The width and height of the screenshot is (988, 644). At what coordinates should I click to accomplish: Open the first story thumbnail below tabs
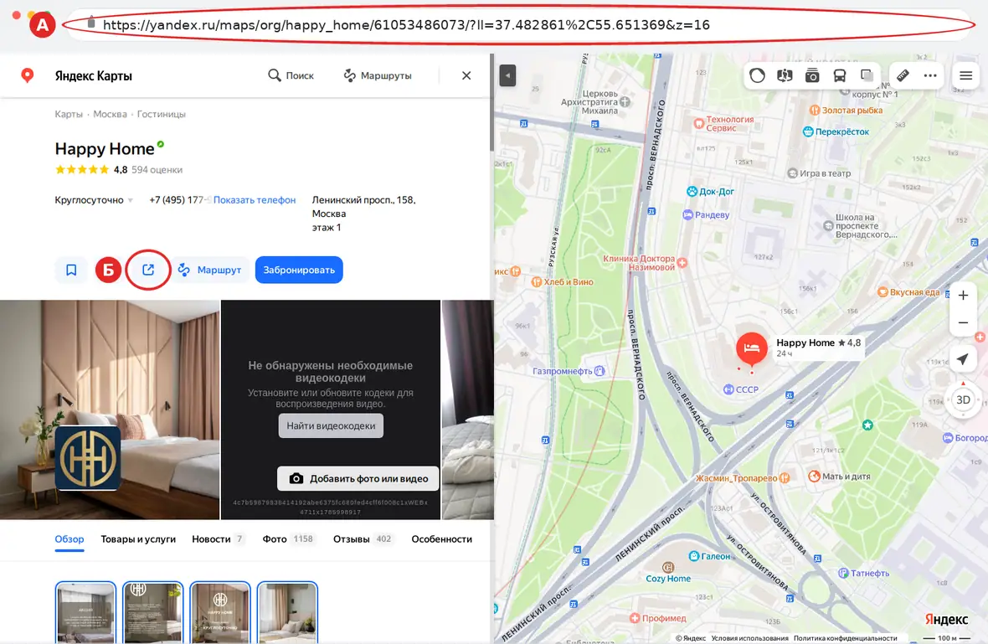tap(85, 612)
